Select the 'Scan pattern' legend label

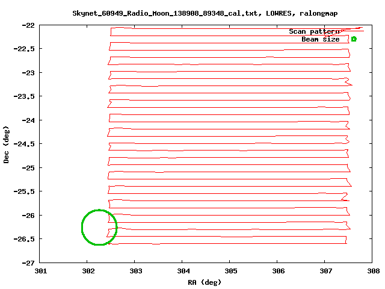314,31
